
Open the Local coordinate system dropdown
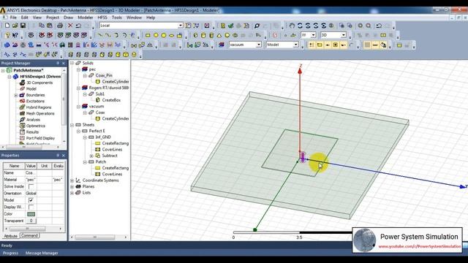(181, 26)
